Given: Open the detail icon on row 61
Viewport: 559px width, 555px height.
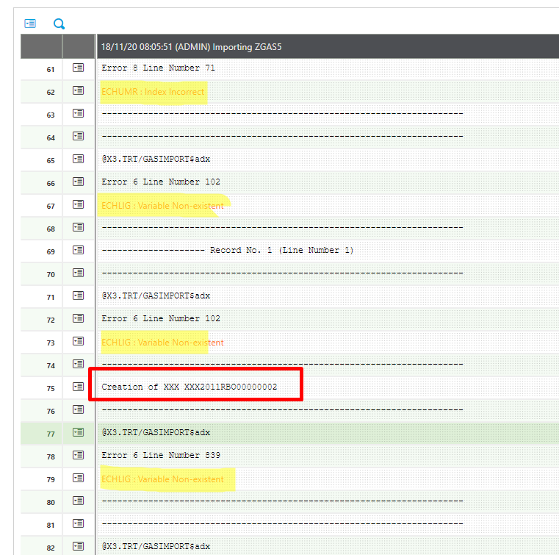Looking at the screenshot, I should pos(79,68).
